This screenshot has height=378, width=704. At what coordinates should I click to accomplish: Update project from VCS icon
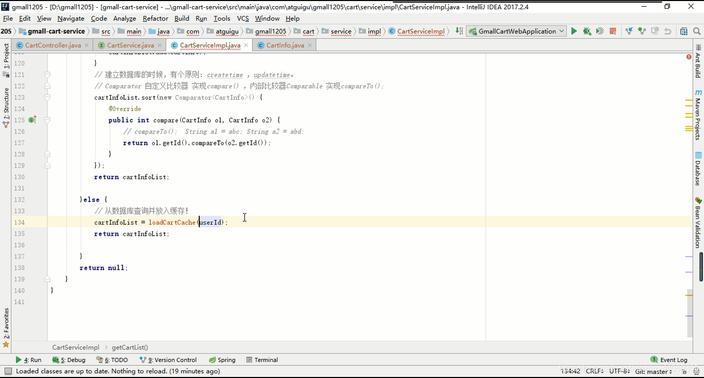coord(629,31)
